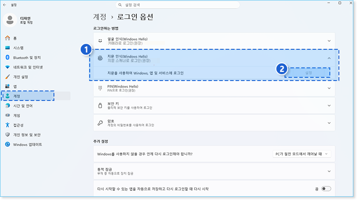Click 로그인 옵션 page heading
The width and height of the screenshot is (357, 200).
pyautogui.click(x=135, y=17)
